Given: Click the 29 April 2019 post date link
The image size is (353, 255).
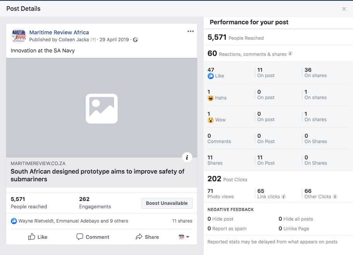Looking at the screenshot, I should coord(114,40).
